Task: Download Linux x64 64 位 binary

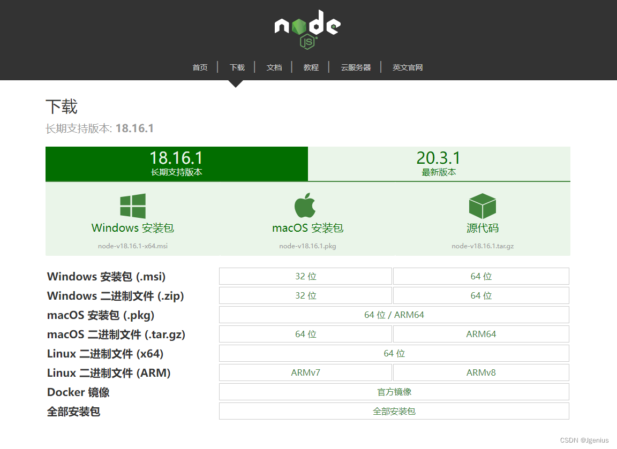Action: click(394, 353)
